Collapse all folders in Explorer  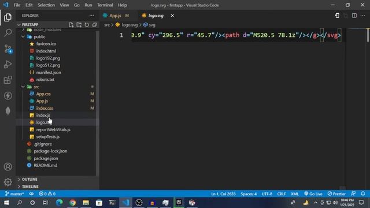click(95, 25)
